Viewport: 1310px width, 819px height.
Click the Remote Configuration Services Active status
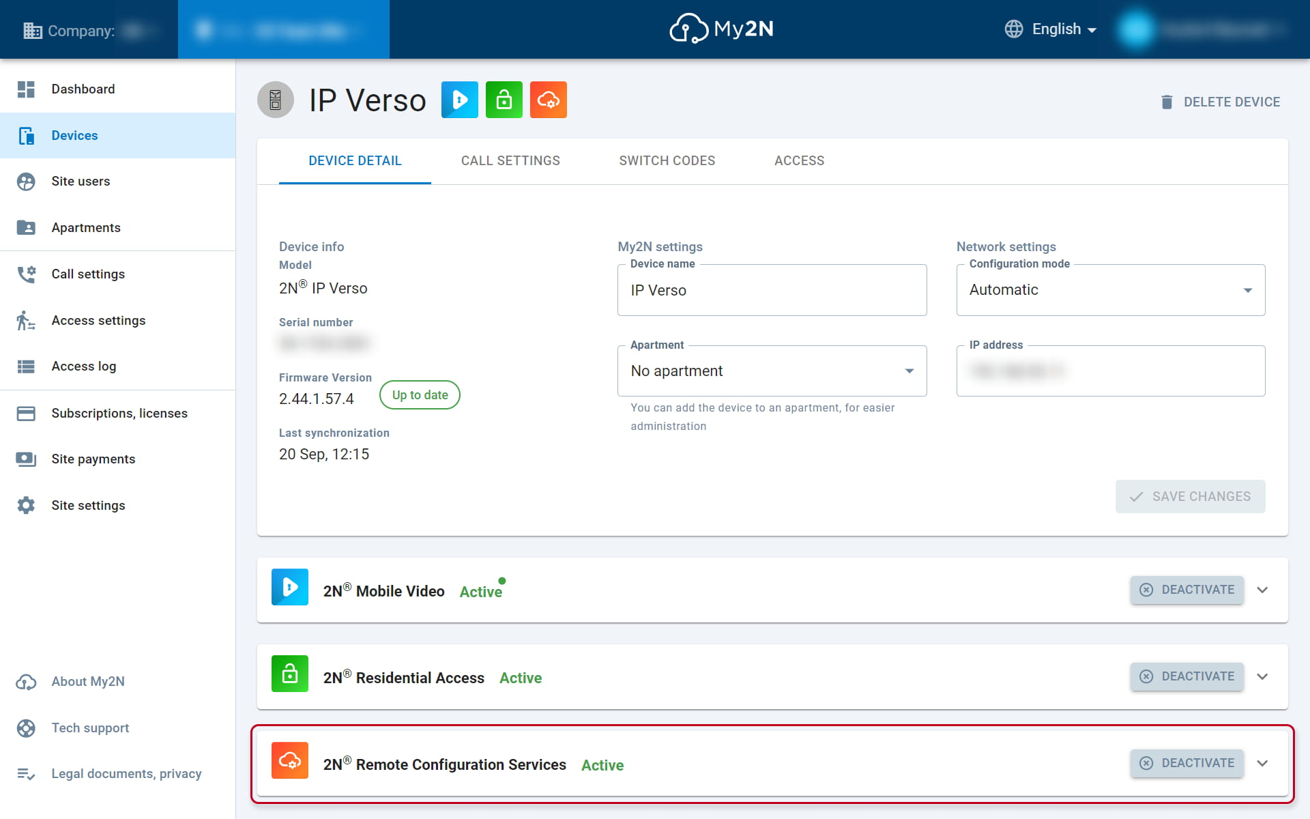point(602,765)
